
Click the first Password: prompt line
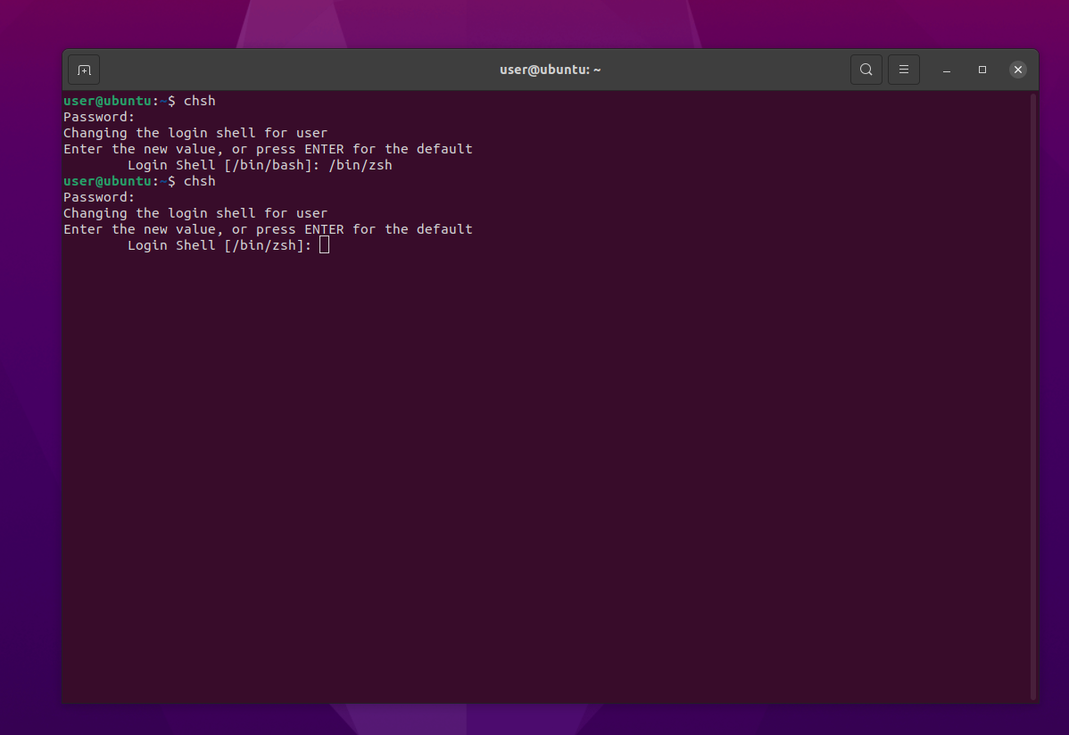(99, 117)
